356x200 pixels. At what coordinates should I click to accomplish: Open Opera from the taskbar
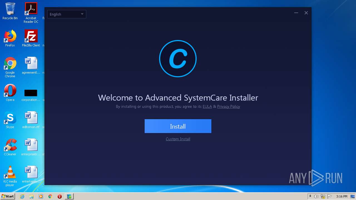coord(60,196)
